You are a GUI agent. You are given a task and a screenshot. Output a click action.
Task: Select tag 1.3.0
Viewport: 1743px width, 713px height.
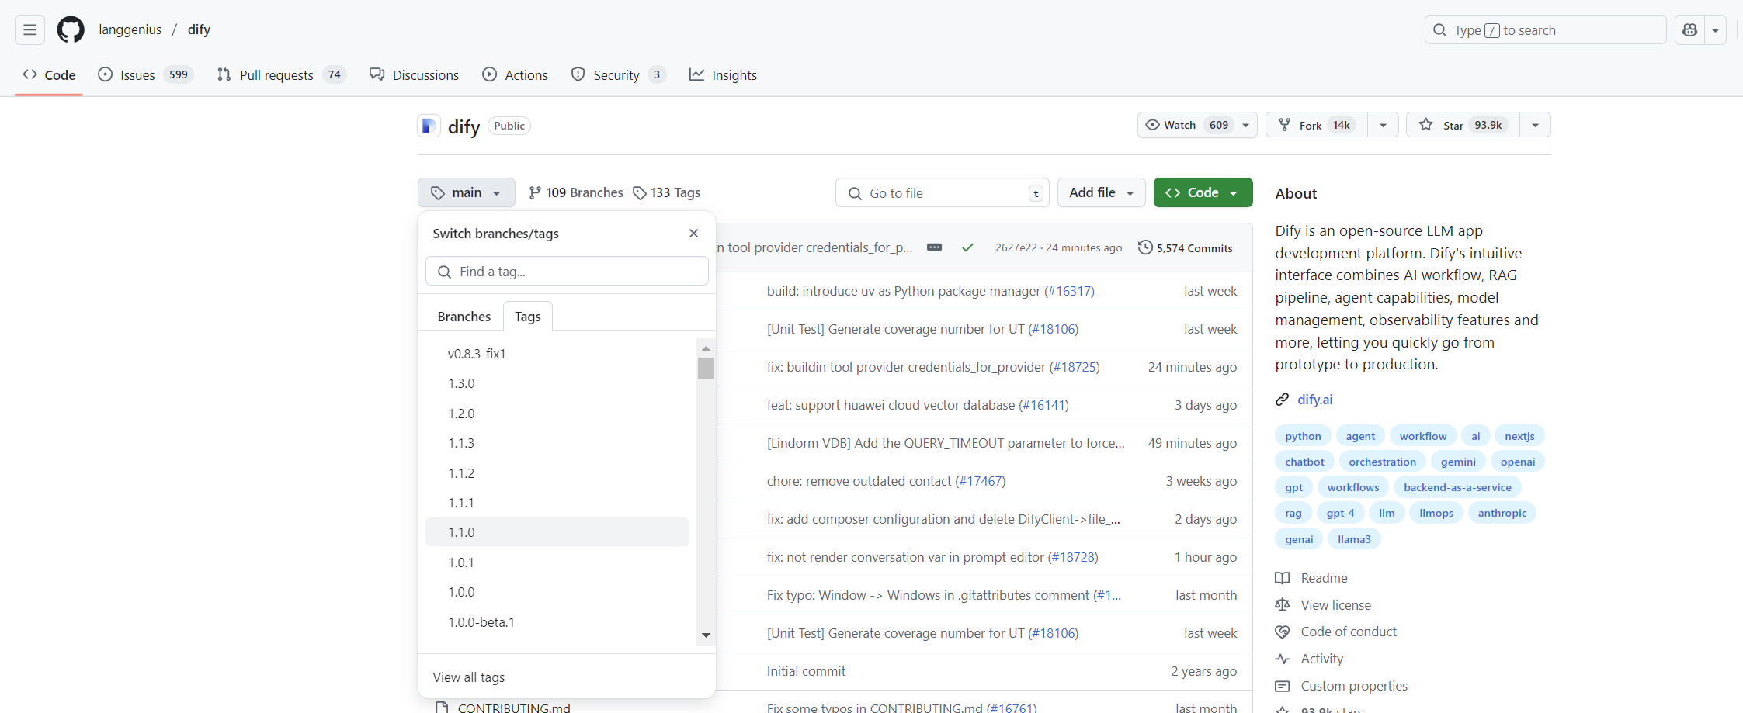coord(557,383)
